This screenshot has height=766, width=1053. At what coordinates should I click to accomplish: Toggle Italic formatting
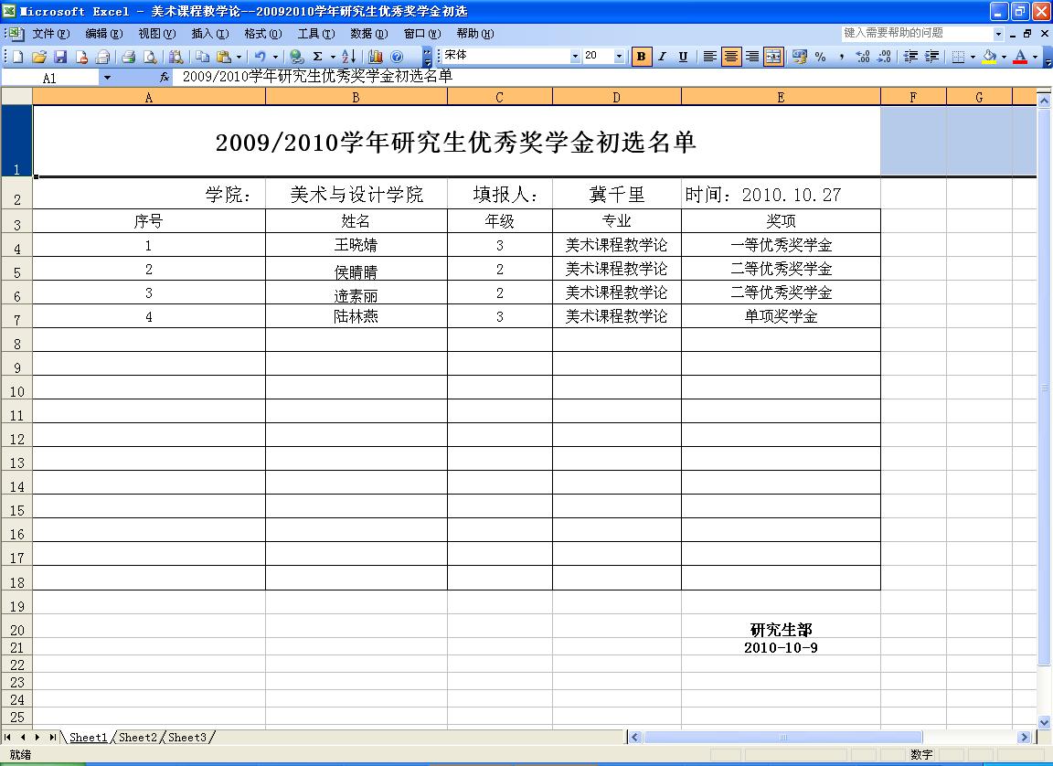662,57
